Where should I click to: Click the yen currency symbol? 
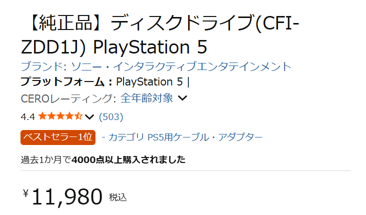(25, 193)
